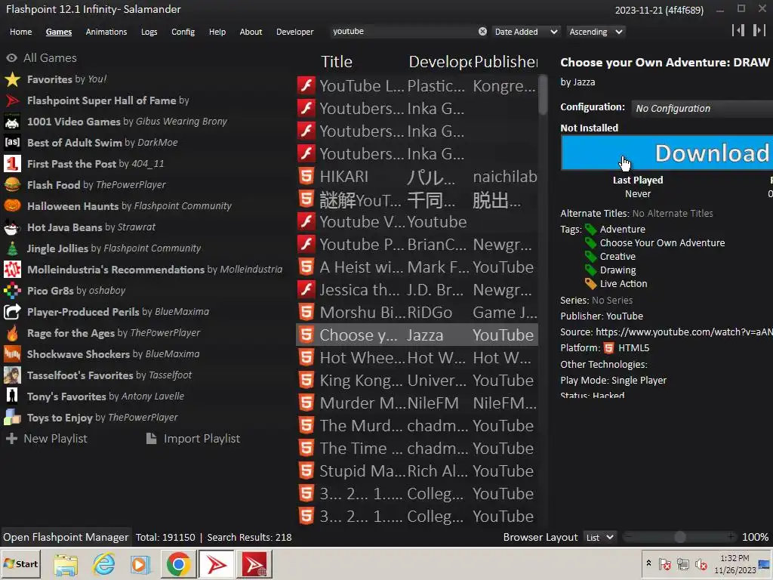The width and height of the screenshot is (773, 580).
Task: Open the Windows Start button
Action: click(x=20, y=563)
